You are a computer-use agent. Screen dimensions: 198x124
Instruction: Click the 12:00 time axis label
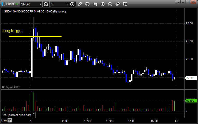point(87,121)
